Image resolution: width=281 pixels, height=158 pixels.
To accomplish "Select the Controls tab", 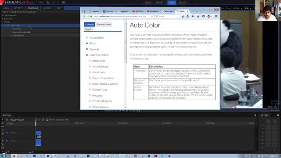I will coord(33,8).
